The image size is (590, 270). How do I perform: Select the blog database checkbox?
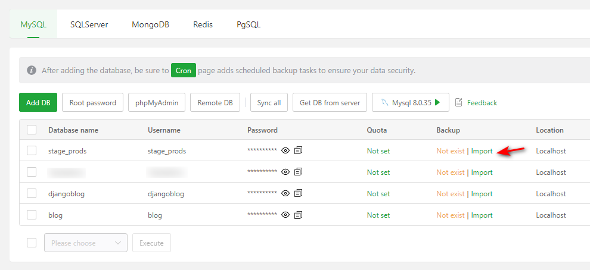point(32,215)
